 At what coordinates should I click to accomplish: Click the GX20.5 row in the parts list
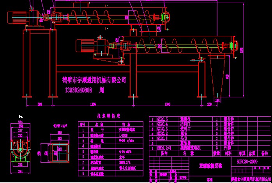[162, 119]
